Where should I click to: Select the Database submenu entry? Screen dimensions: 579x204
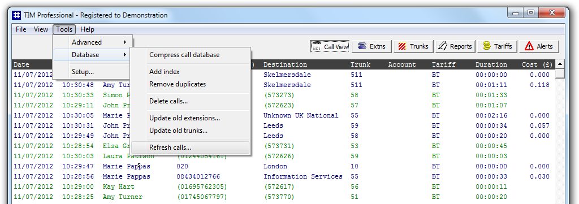[92, 55]
